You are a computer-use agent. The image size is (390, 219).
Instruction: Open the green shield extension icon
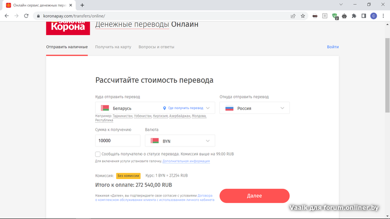click(335, 16)
